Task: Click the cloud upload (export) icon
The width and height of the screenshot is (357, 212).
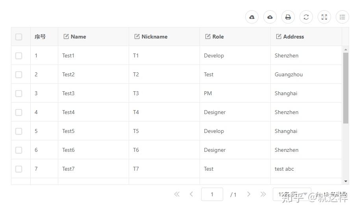Action: [x=270, y=17]
